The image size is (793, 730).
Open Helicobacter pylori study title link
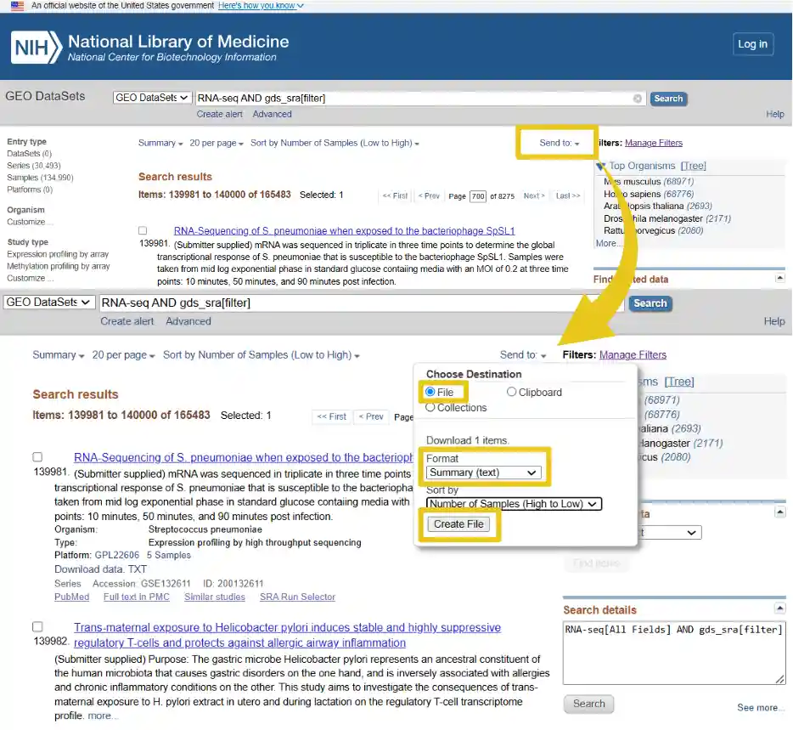point(287,635)
